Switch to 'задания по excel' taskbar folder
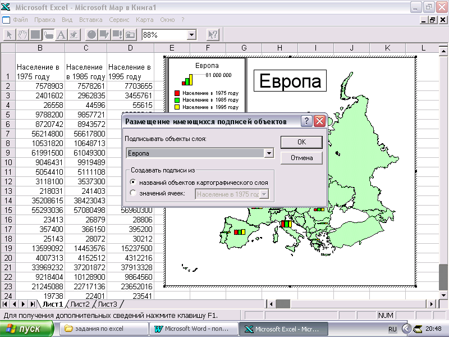 pos(104,329)
